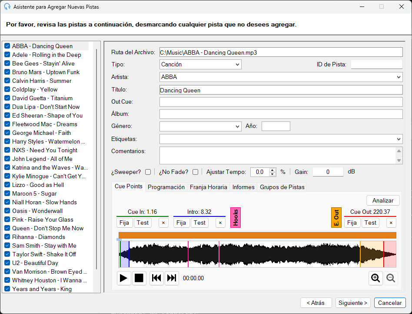Click the Analizar button
Image resolution: width=412 pixels, height=314 pixels.
click(383, 200)
